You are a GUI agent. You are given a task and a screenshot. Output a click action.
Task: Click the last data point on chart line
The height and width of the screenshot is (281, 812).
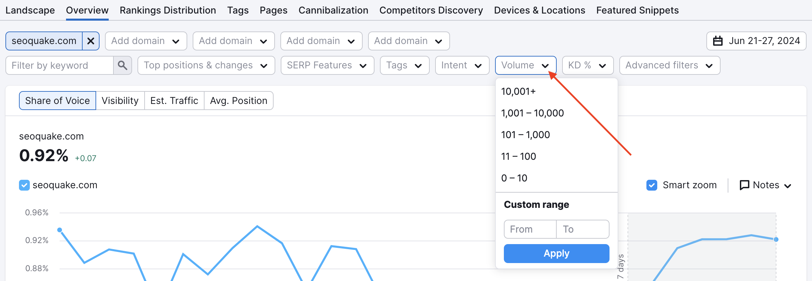pyautogui.click(x=776, y=239)
